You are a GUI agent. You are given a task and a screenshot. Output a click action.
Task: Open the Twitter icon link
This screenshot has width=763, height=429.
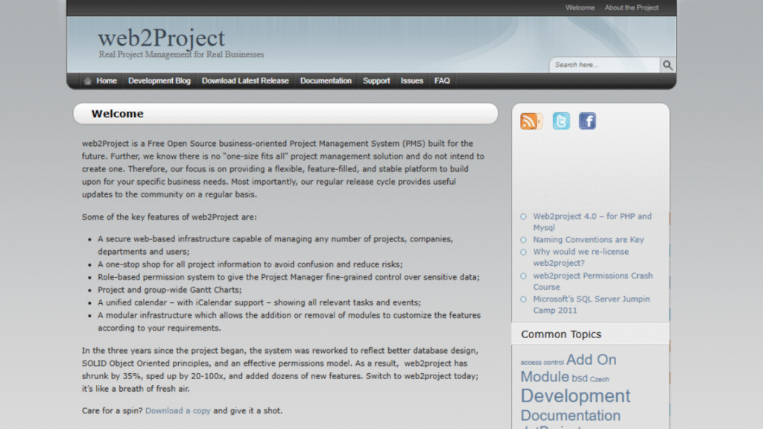[x=561, y=121]
